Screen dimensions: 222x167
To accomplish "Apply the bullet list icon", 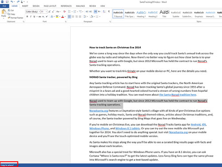I will [x=69, y=12].
